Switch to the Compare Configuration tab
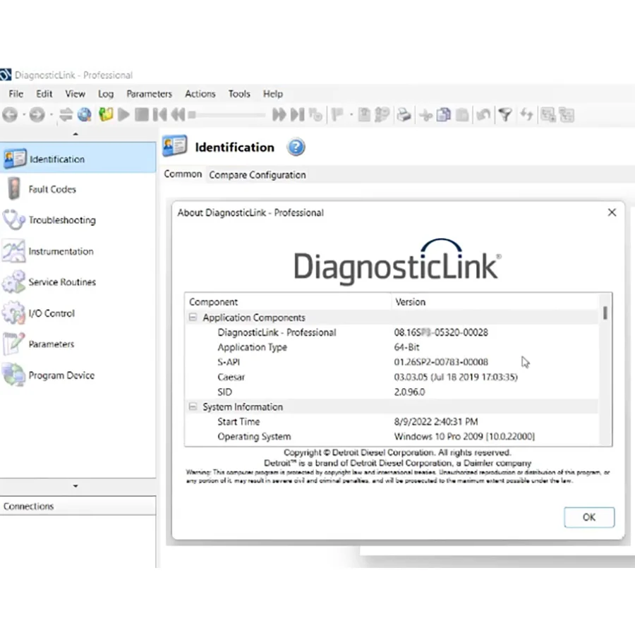The image size is (635, 635). point(257,175)
